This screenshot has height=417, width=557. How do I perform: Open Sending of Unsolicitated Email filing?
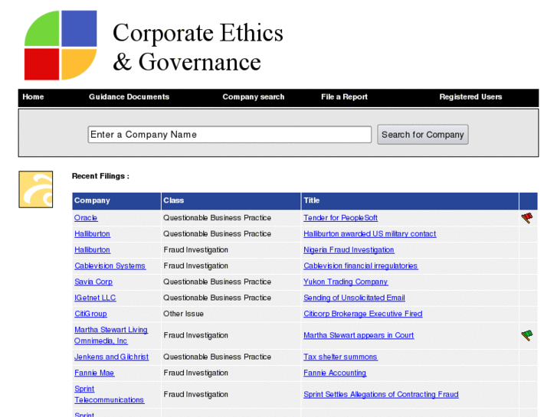click(x=354, y=298)
